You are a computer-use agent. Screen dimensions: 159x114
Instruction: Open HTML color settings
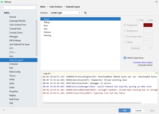click(x=12, y=80)
